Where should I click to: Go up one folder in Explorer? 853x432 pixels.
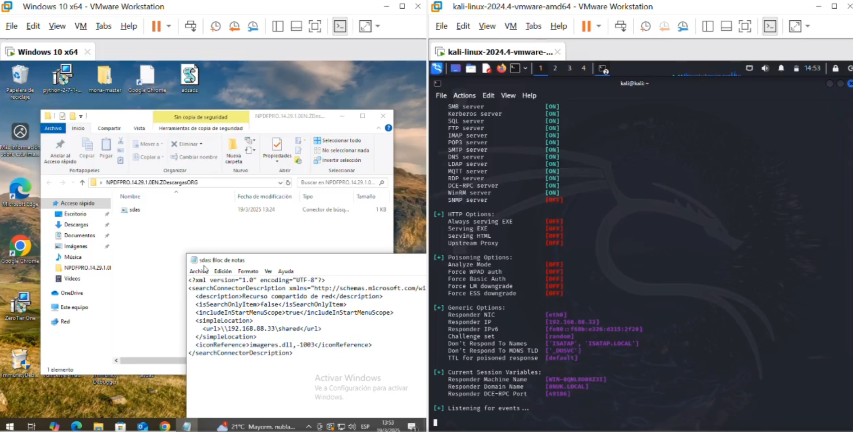(82, 183)
